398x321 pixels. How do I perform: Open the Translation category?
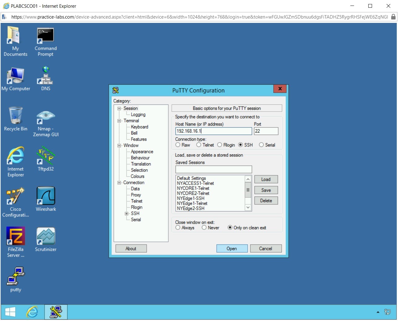pos(141,164)
